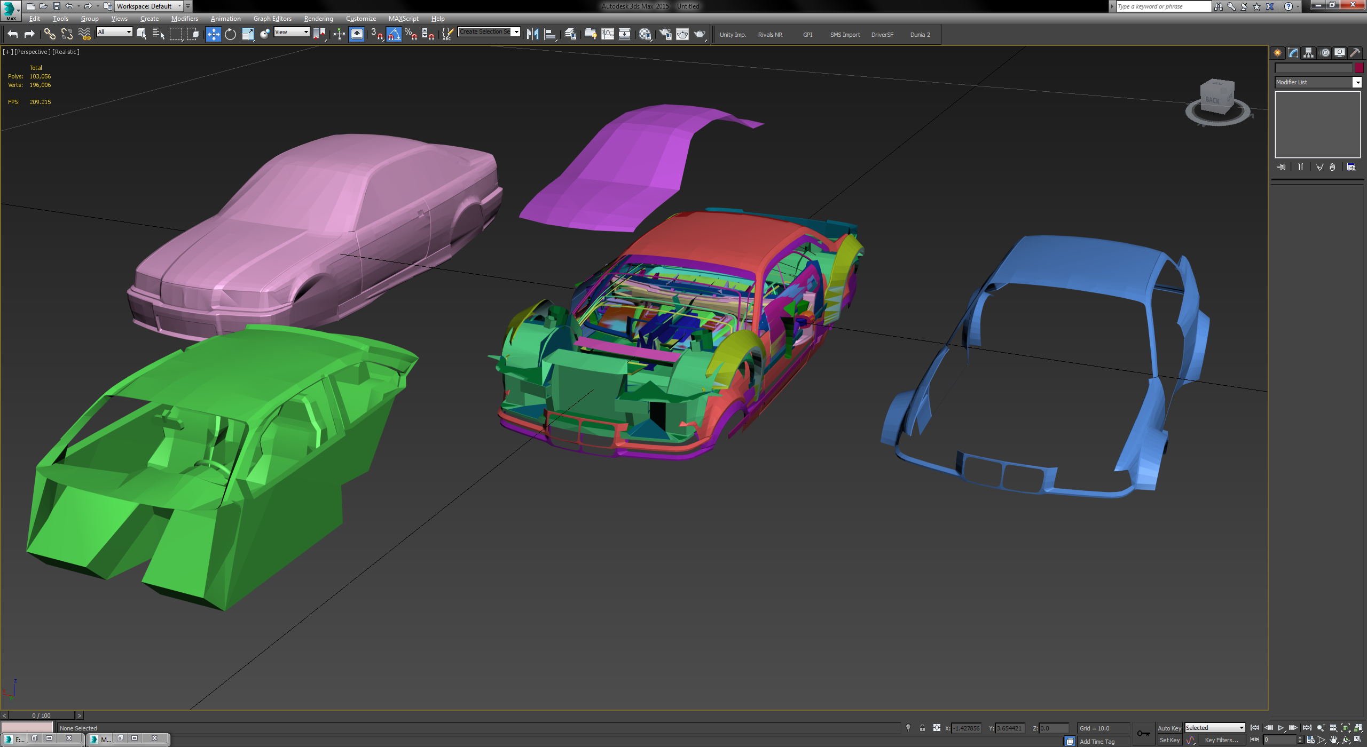Switch to the Hierarchy command panel icon
1367x747 pixels.
coord(1308,52)
